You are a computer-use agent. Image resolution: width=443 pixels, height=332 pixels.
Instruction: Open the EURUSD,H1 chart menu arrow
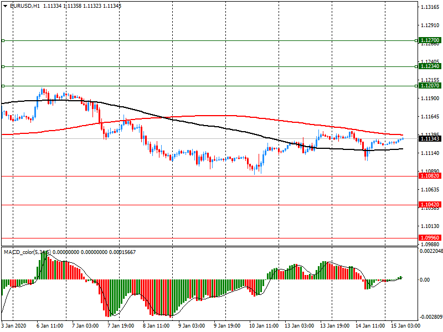coord(4,6)
